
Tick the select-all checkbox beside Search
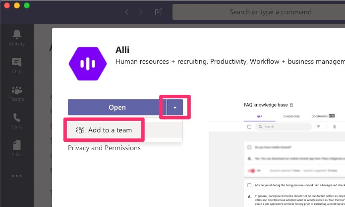coord(249,126)
